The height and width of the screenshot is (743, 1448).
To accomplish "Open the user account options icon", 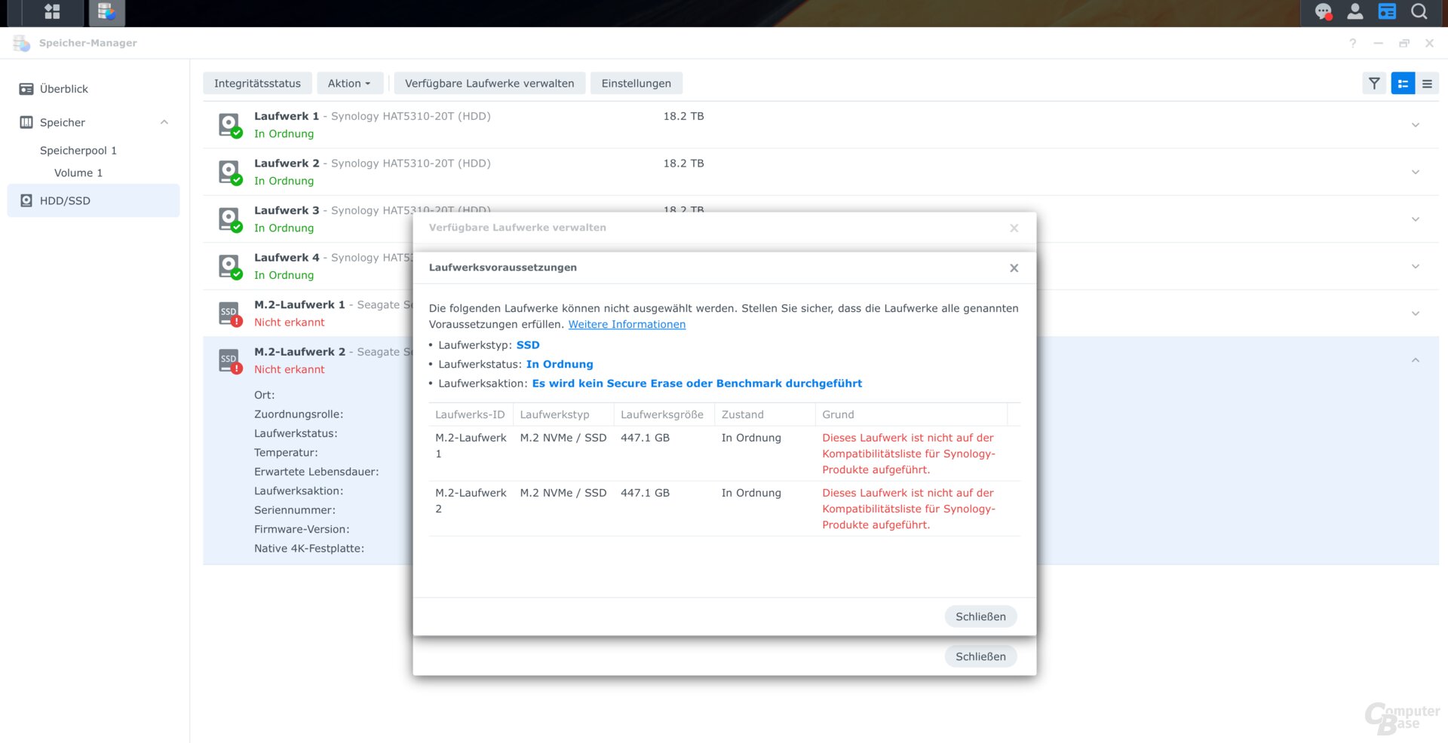I will click(x=1355, y=11).
